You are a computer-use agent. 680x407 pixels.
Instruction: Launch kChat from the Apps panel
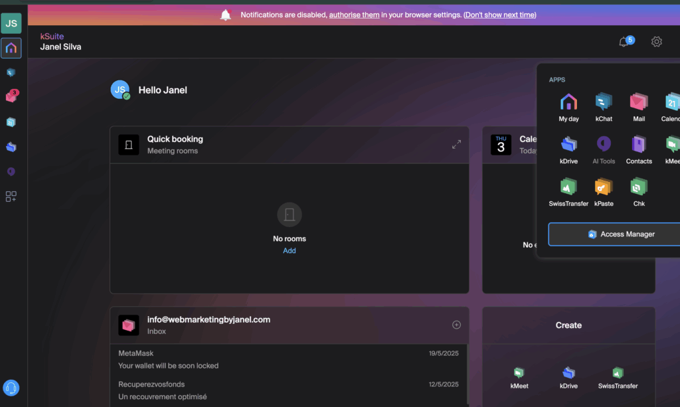(x=604, y=108)
